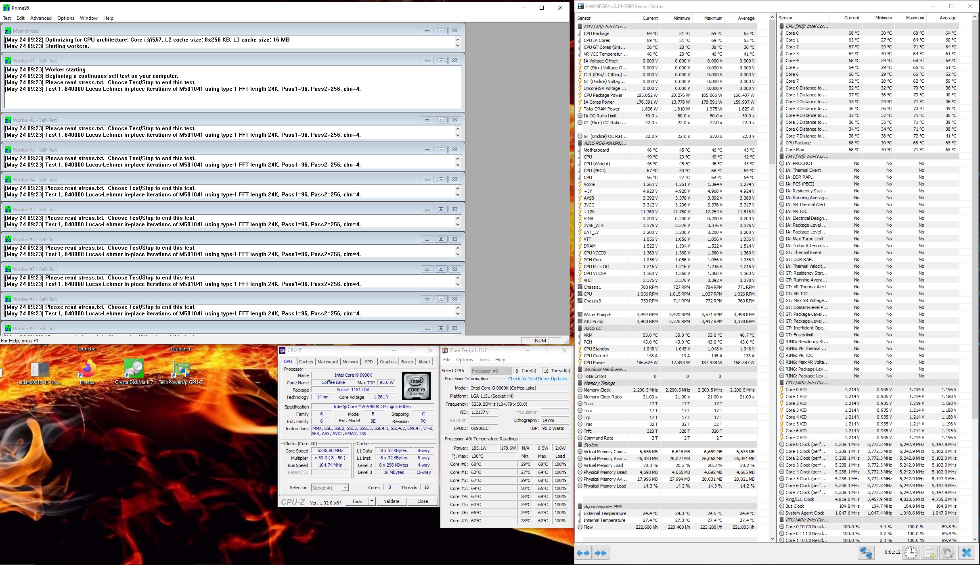This screenshot has width=980, height=565.
Task: Open Core Temp Processor #0 dropdown
Action: click(x=508, y=371)
